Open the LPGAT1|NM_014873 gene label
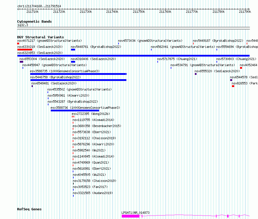The height and width of the screenshot is (219, 258). (135, 213)
